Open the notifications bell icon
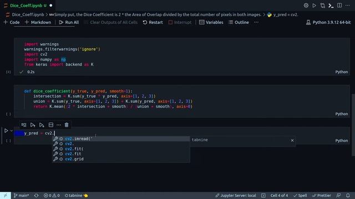The width and height of the screenshot is (355, 199). tap(348, 195)
